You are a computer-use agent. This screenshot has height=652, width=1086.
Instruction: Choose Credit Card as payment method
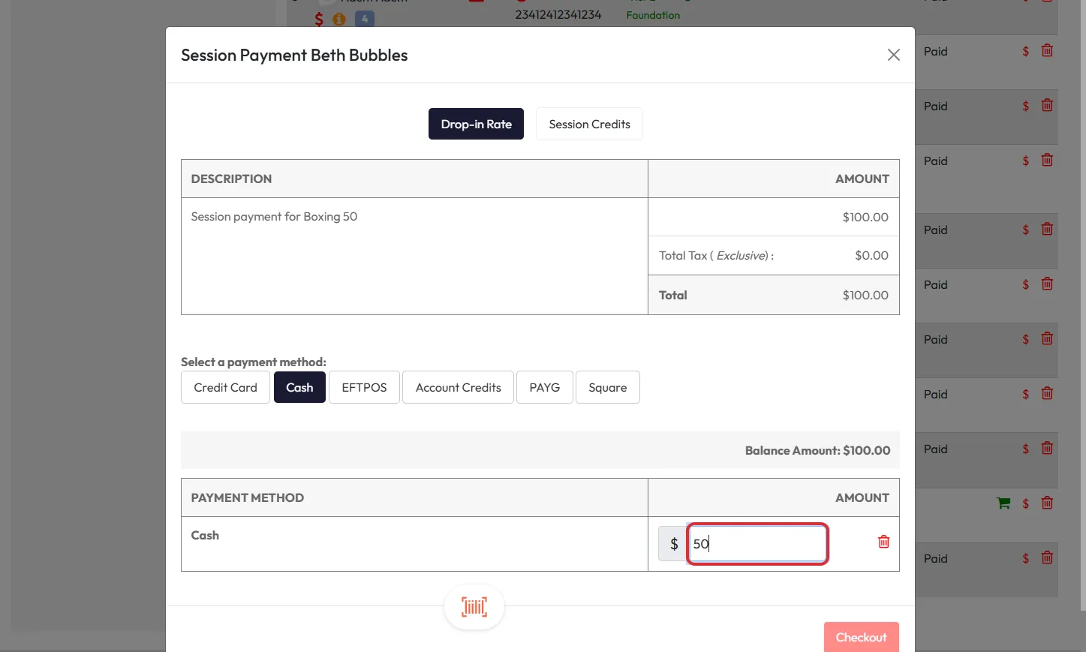coord(225,388)
